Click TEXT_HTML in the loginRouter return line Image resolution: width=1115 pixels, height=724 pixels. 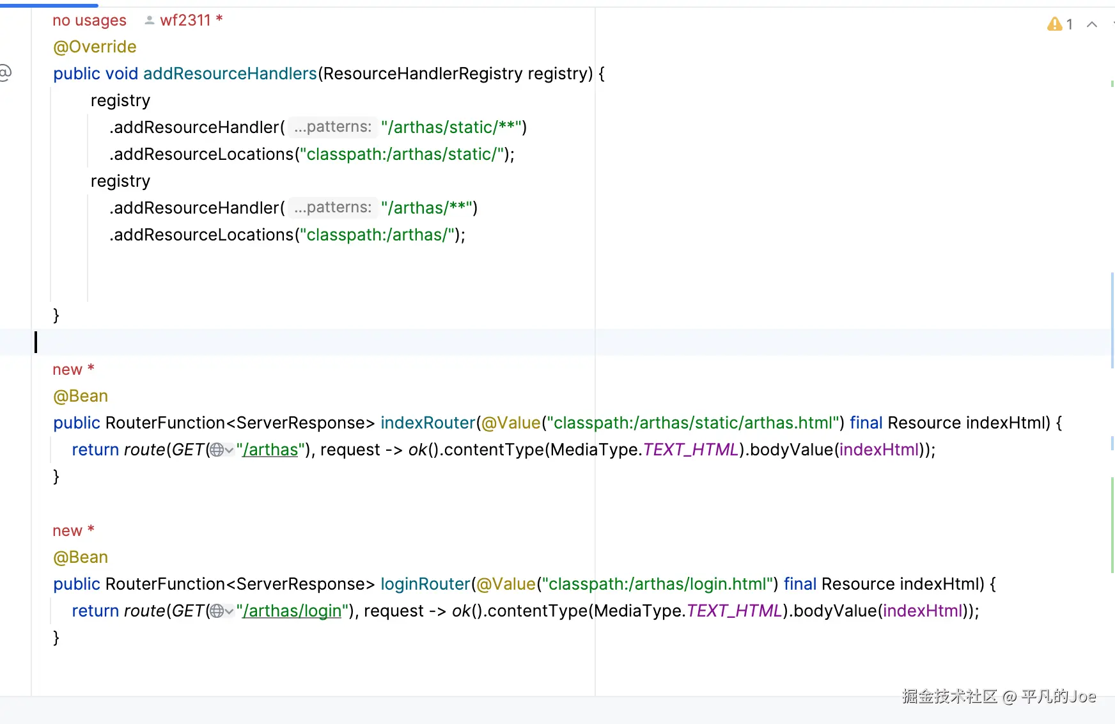[x=734, y=611]
